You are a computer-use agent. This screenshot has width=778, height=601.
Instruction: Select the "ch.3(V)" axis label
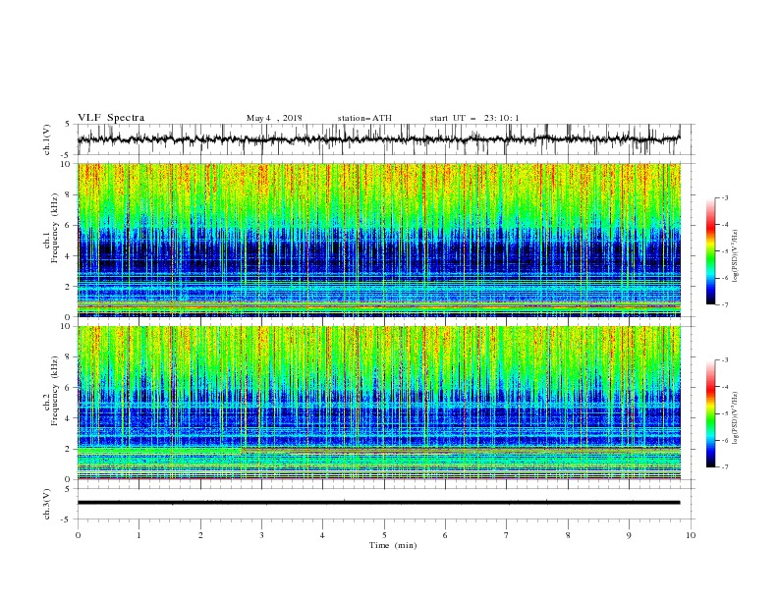pyautogui.click(x=47, y=504)
